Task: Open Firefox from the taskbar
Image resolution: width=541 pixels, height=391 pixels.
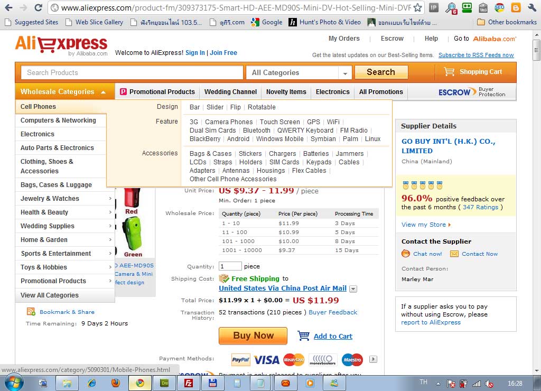Action: pos(116,383)
